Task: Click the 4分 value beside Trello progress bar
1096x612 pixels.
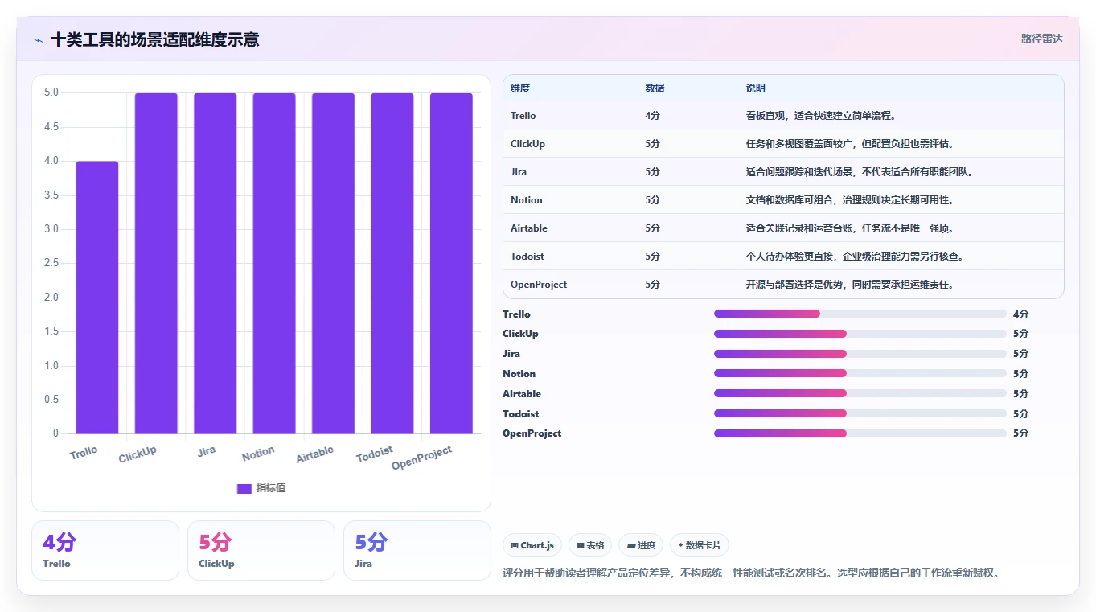Action: (x=1020, y=314)
